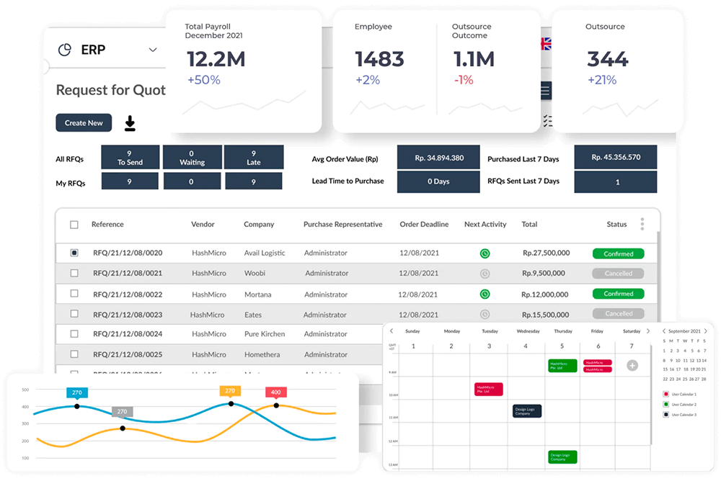Select the UK flag language icon
Screen dimensions: 721x481
(546, 44)
